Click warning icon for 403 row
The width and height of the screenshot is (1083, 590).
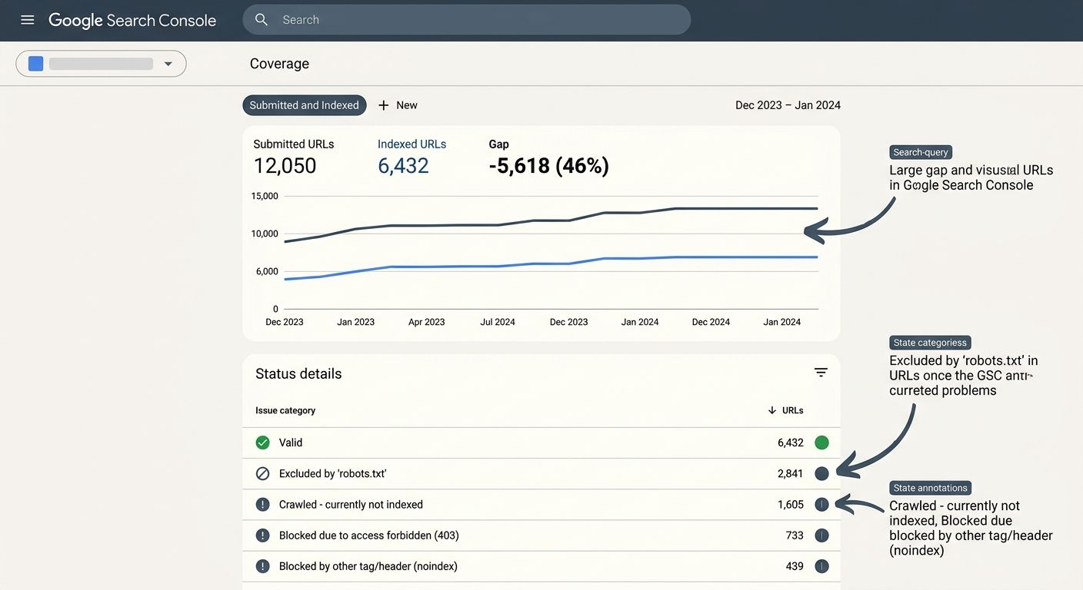coord(263,535)
